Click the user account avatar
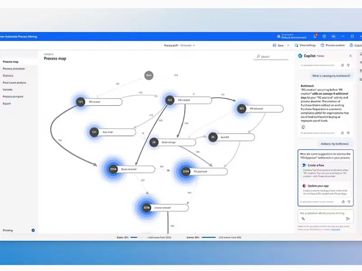This screenshot has width=362, height=271. coord(333,36)
